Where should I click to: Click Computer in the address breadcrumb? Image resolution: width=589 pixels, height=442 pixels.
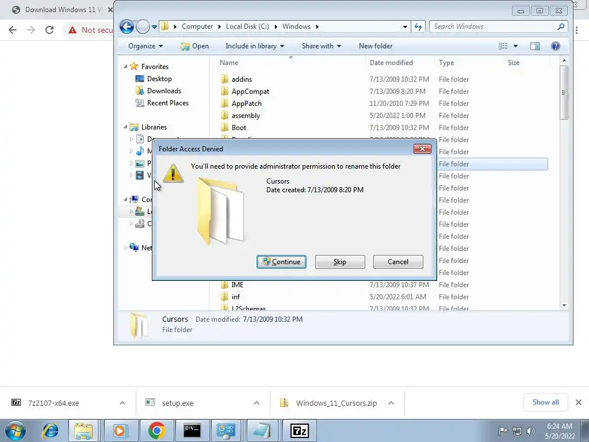click(197, 26)
